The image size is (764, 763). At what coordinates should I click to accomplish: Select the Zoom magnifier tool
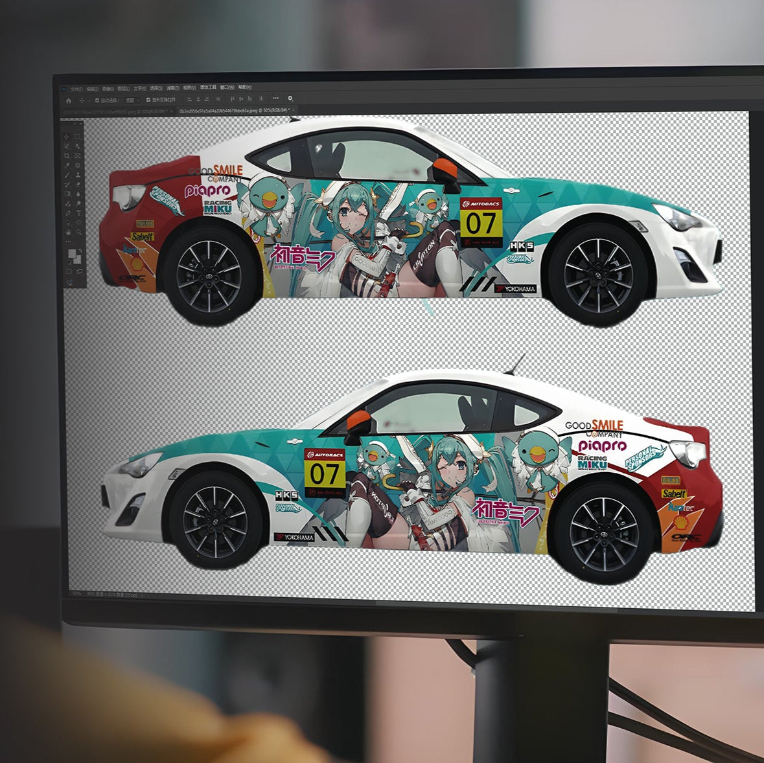pos(78,231)
